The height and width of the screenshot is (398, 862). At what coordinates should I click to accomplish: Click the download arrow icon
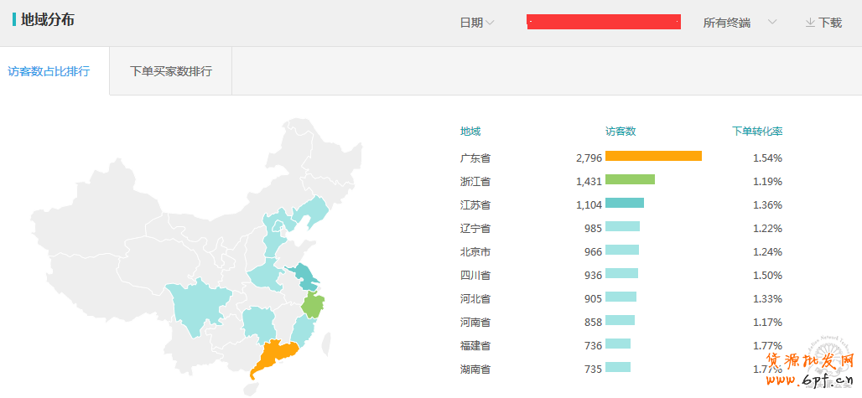810,23
